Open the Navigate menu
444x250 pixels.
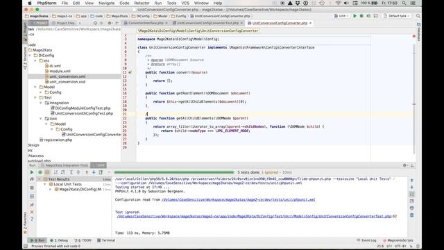pyautogui.click(x=106, y=3)
